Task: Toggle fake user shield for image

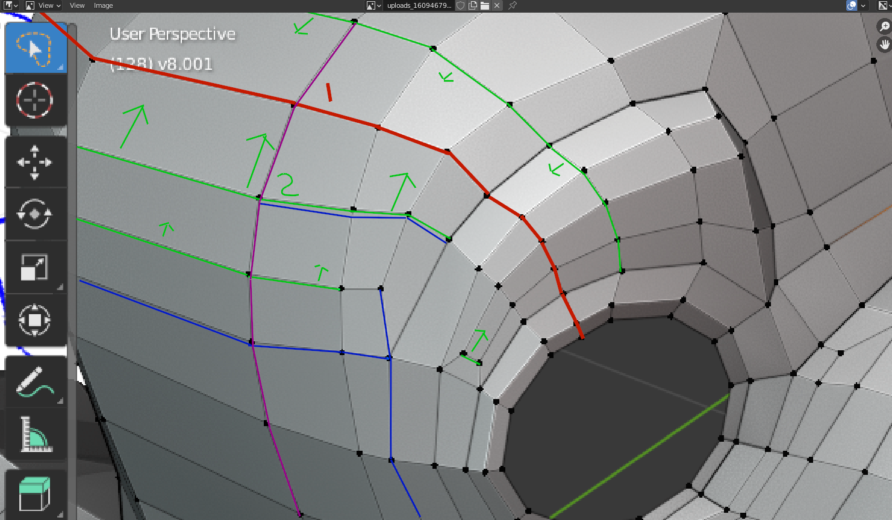Action: [x=461, y=5]
